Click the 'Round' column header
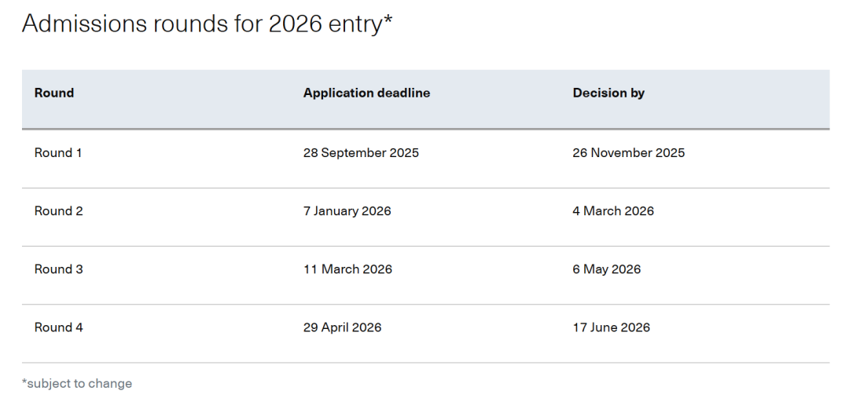The height and width of the screenshot is (402, 849). click(x=54, y=93)
